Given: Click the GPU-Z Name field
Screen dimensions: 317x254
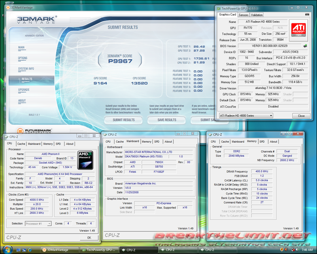Looking at the screenshot, I should click(263, 22).
